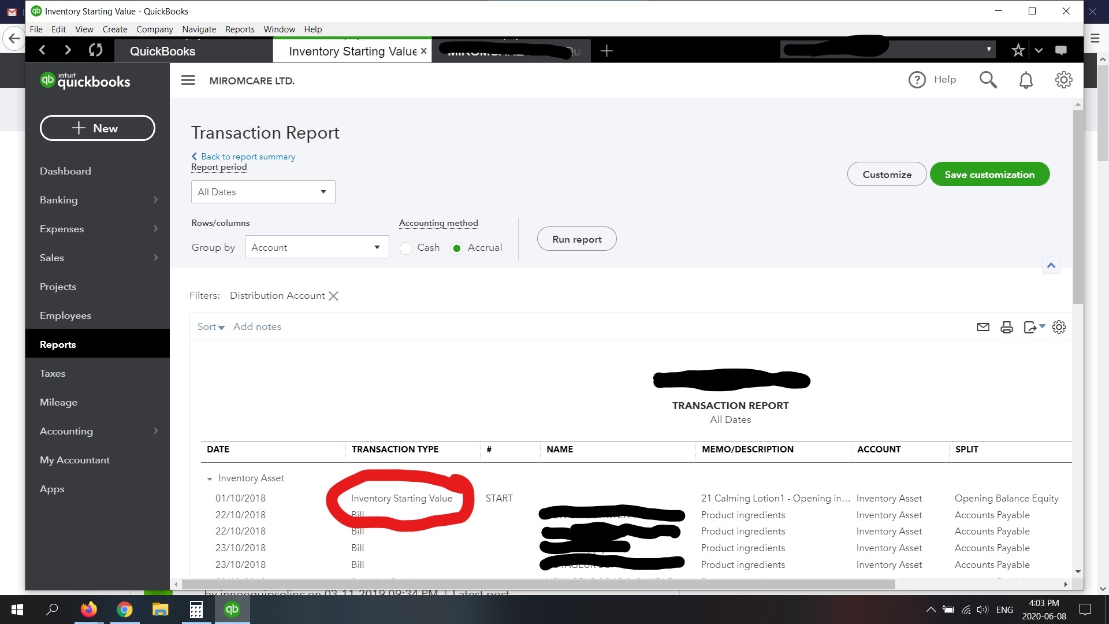This screenshot has height=624, width=1109.
Task: Remove the Distribution Account filter
Action: [x=333, y=296]
